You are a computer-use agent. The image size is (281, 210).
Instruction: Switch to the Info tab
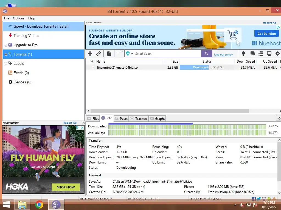point(107,118)
